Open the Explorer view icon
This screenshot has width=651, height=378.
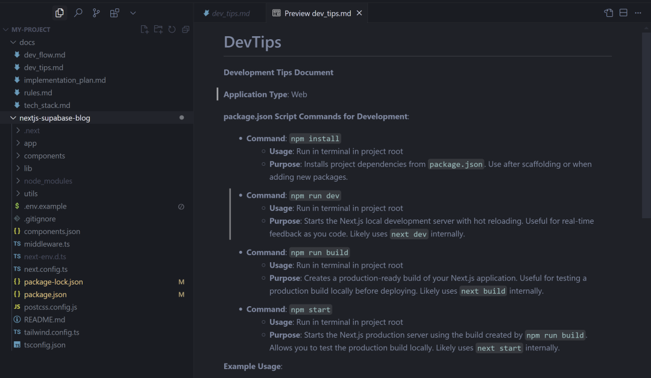pyautogui.click(x=59, y=13)
